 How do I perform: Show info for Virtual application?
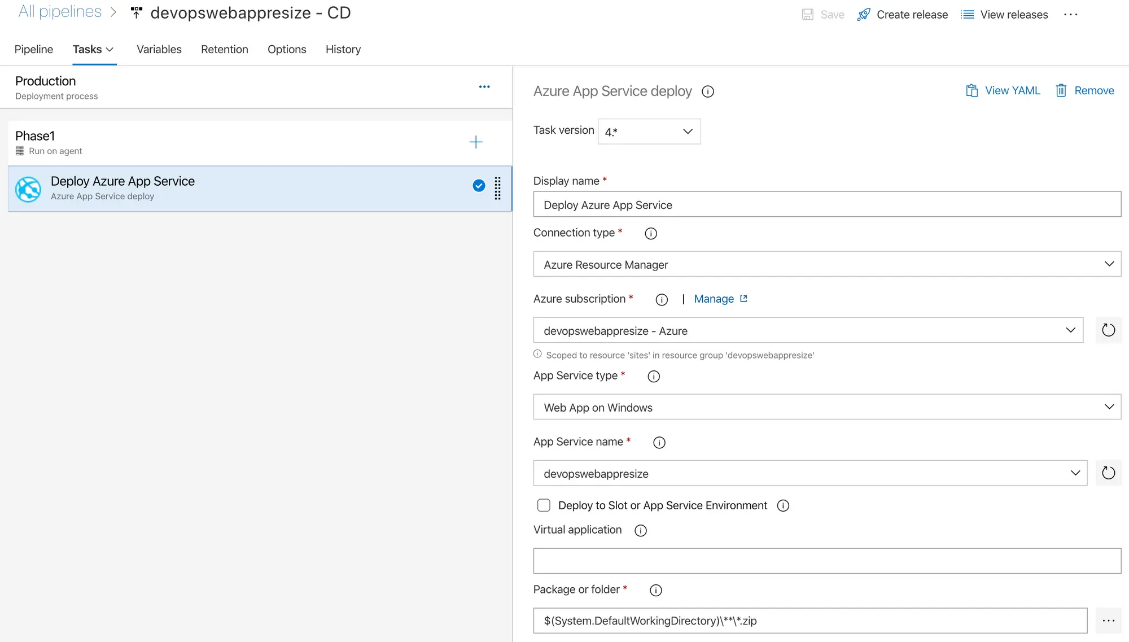tap(641, 530)
